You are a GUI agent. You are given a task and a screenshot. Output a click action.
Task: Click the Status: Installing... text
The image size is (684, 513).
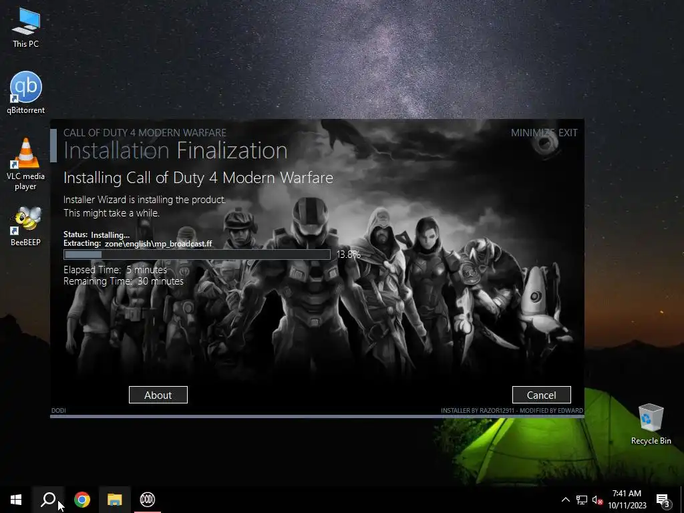tap(96, 234)
